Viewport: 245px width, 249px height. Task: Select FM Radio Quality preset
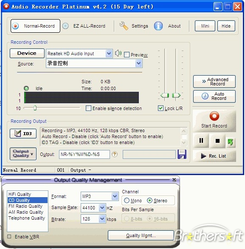tap(28, 206)
